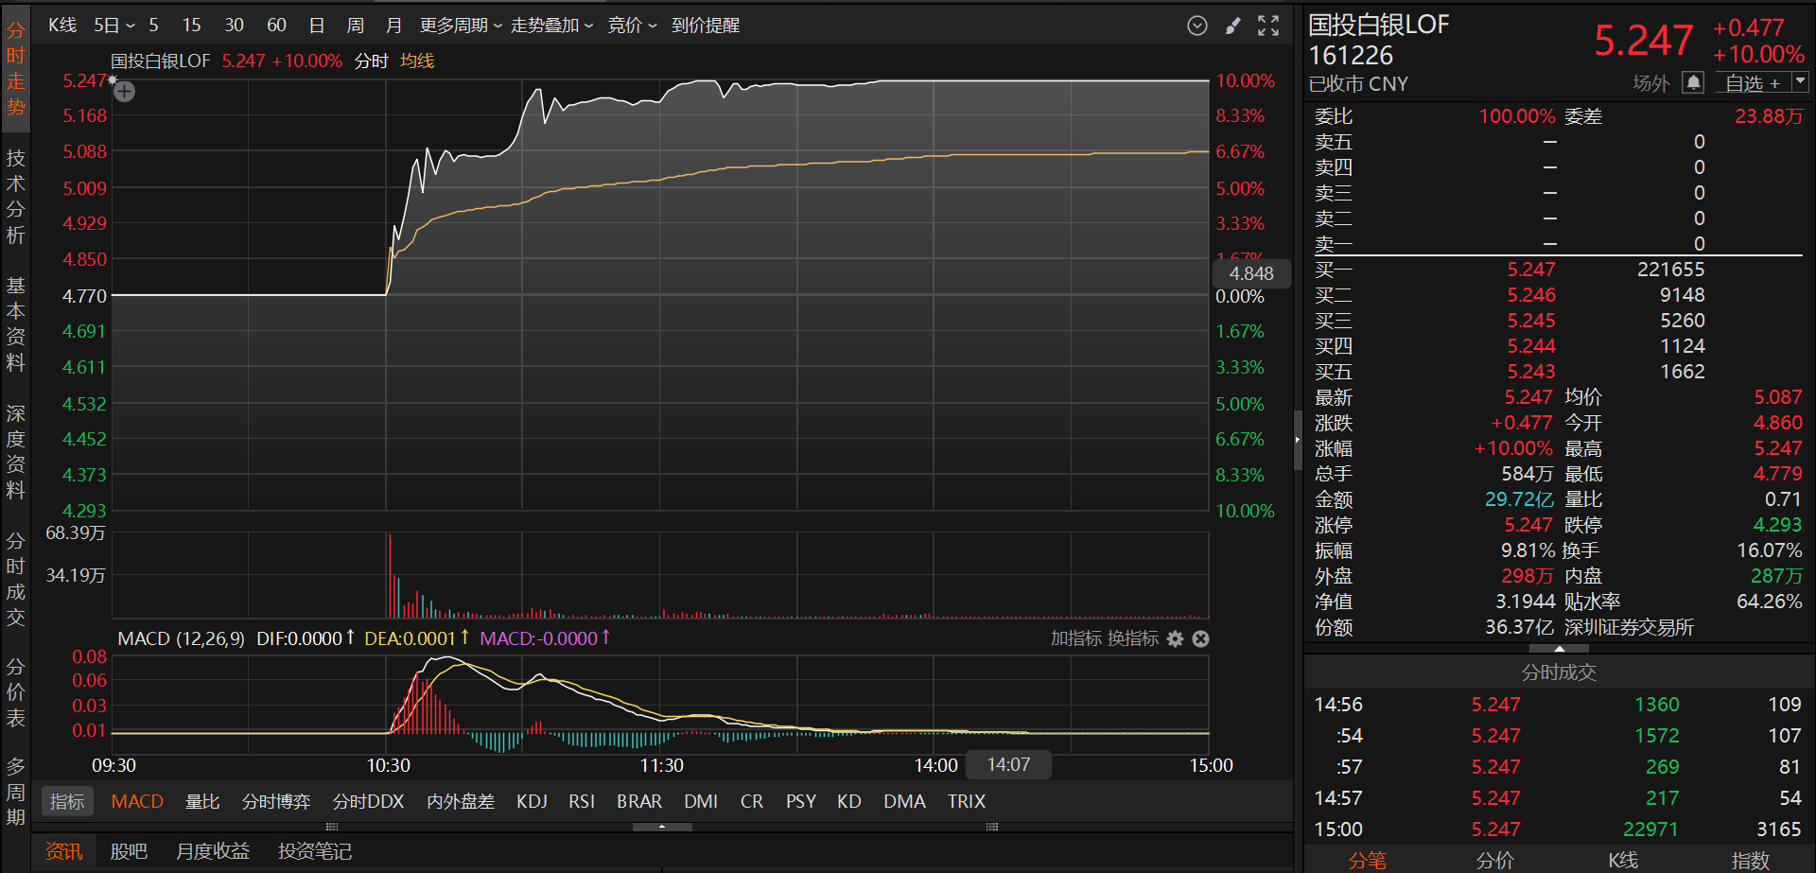The height and width of the screenshot is (873, 1816).
Task: Open the circled down-arrow chart options
Action: (x=1196, y=26)
